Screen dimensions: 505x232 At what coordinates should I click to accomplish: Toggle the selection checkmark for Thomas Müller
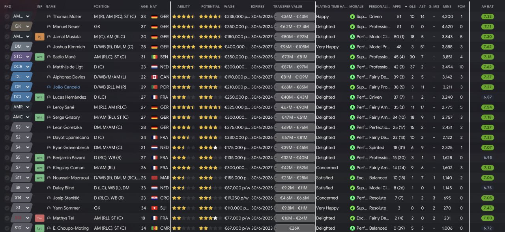coord(7,17)
